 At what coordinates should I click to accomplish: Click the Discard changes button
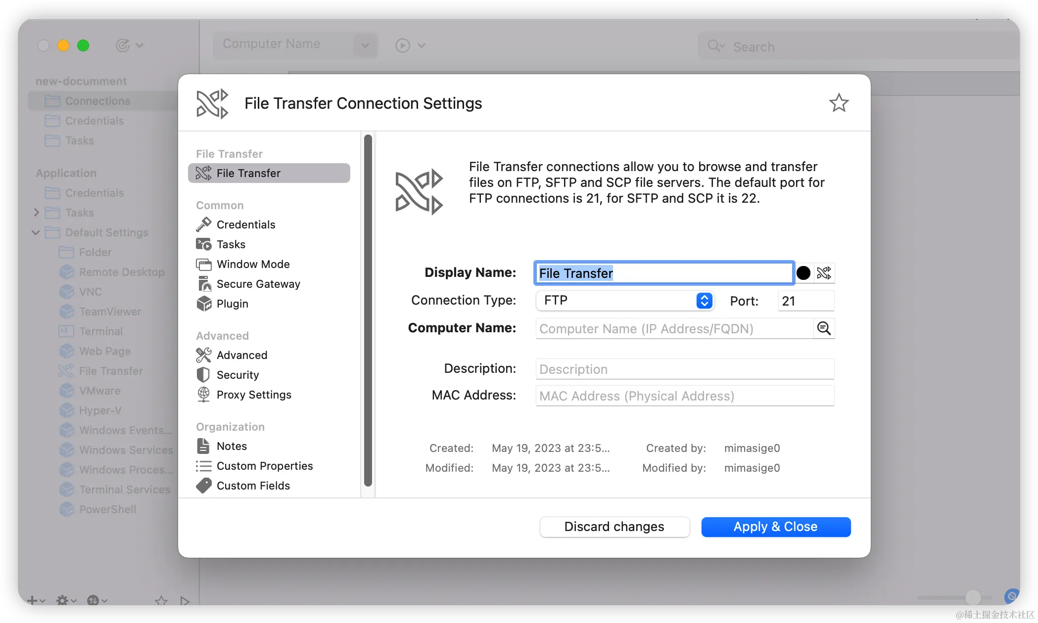click(614, 527)
